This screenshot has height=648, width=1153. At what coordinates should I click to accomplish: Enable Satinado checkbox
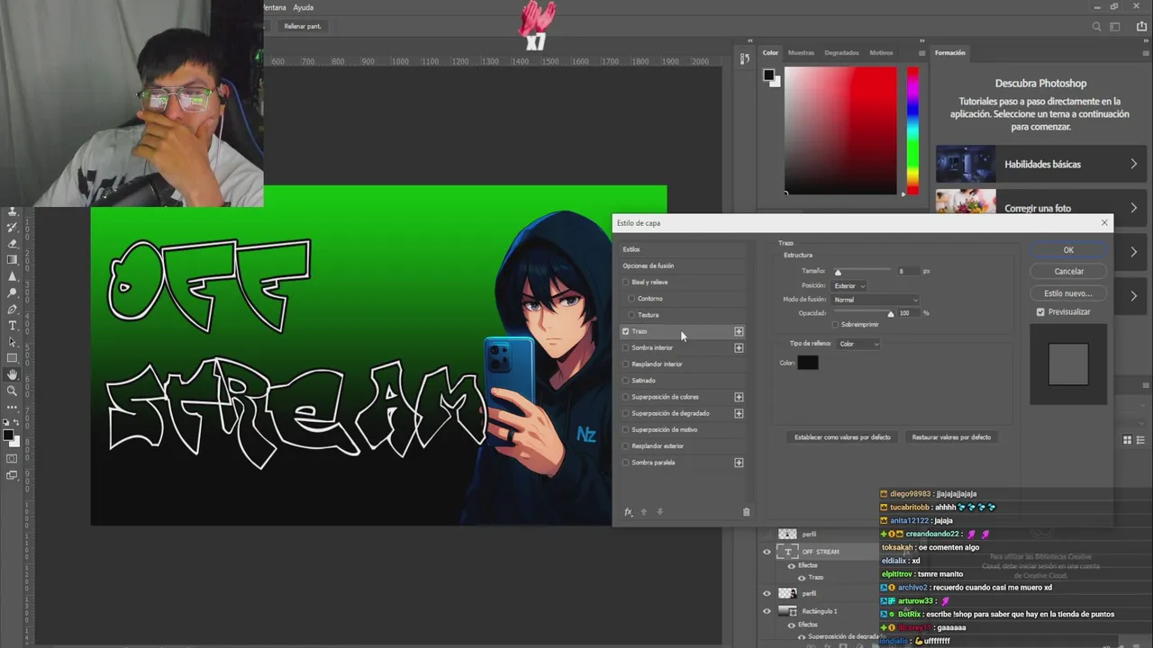(626, 381)
